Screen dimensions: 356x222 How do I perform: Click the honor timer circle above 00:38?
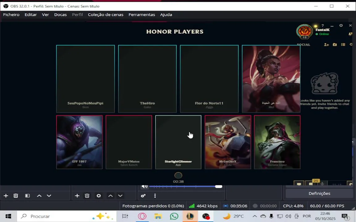coord(178,175)
